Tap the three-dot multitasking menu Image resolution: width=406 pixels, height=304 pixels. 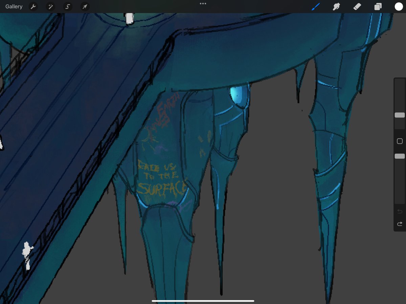(203, 4)
